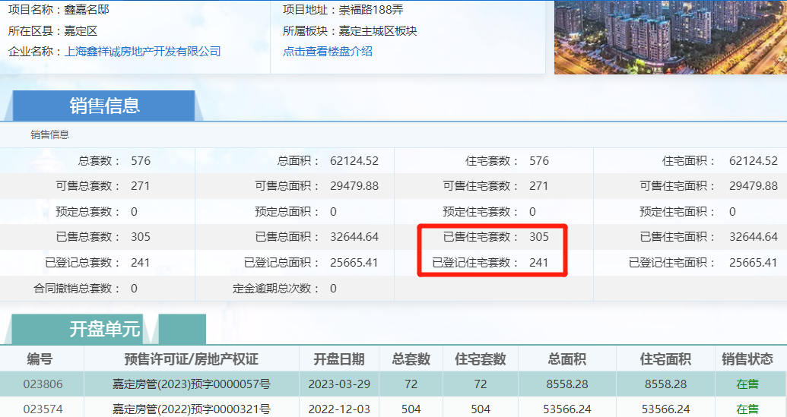Image resolution: width=787 pixels, height=417 pixels.
Task: Click opening date 2022-12-03
Action: 339,409
